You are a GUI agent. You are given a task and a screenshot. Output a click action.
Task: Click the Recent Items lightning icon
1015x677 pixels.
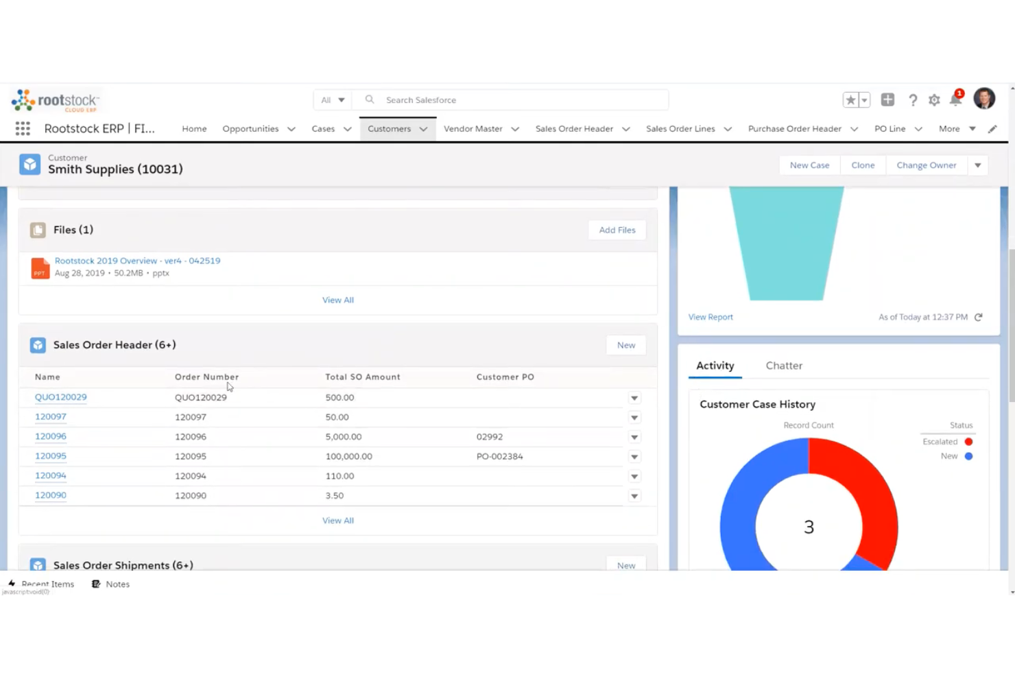[x=12, y=583]
